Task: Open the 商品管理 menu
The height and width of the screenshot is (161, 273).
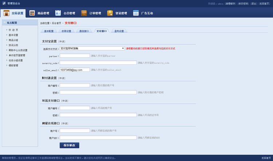Action: click(39, 13)
